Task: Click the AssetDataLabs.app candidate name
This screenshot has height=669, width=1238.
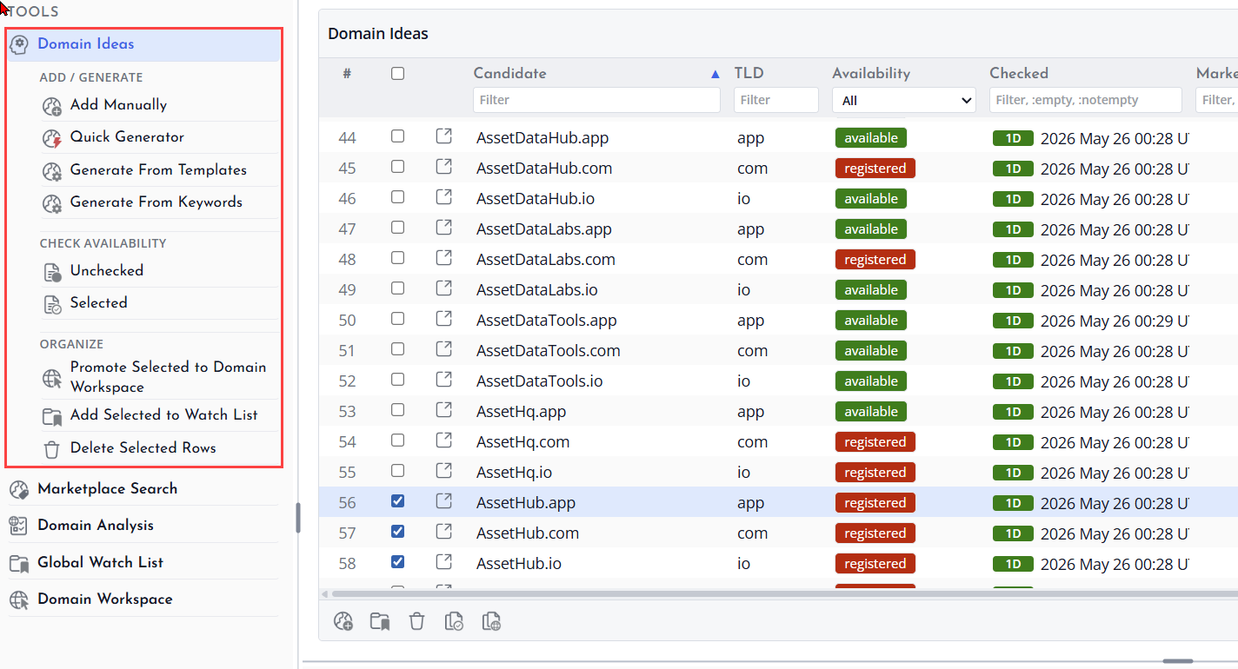Action: pyautogui.click(x=544, y=229)
